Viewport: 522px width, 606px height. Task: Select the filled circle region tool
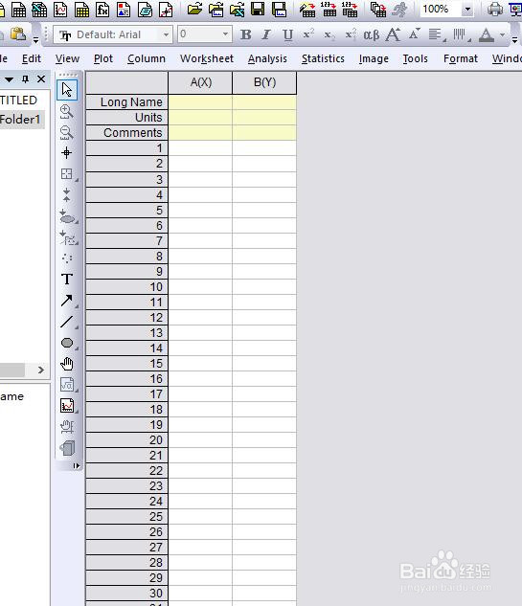(x=67, y=343)
